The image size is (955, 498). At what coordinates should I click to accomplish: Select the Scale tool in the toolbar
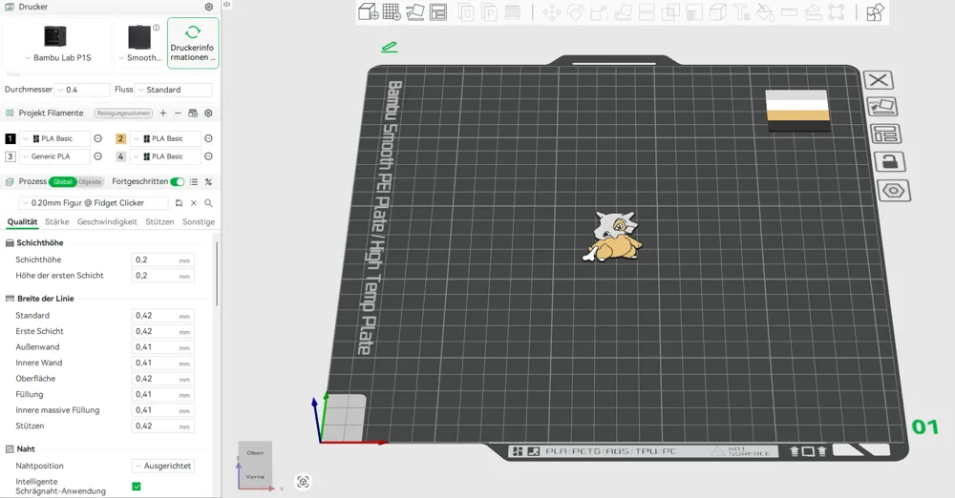(x=599, y=11)
